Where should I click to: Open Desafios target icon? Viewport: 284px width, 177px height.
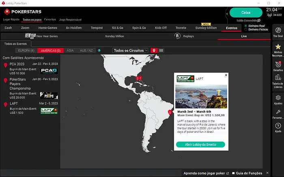pyautogui.click(x=278, y=64)
